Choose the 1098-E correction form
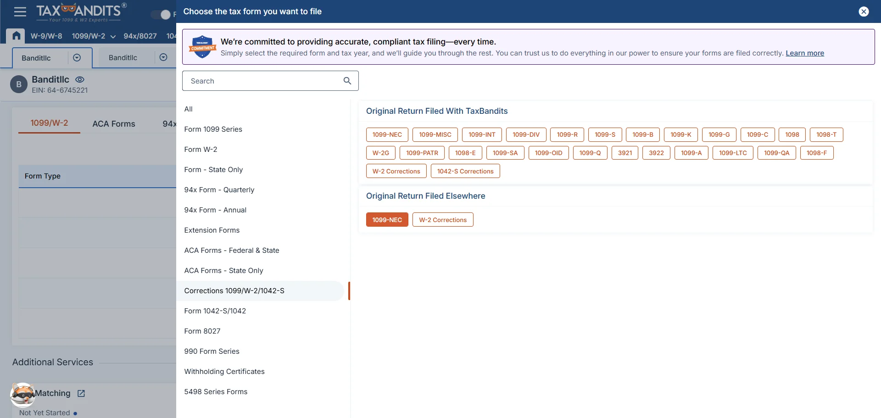881x418 pixels. pyautogui.click(x=465, y=153)
